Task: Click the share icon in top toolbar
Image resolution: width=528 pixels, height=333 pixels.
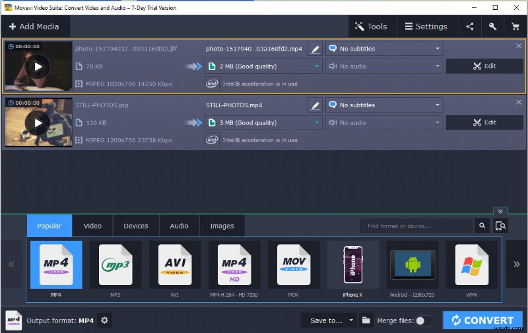Action: (470, 26)
